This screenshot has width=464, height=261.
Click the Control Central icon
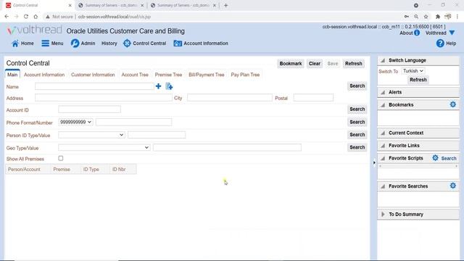(127, 43)
